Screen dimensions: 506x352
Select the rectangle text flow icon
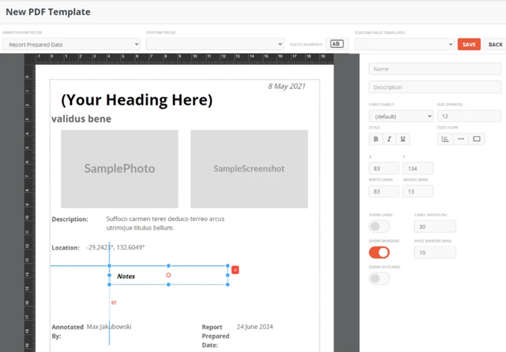(476, 139)
